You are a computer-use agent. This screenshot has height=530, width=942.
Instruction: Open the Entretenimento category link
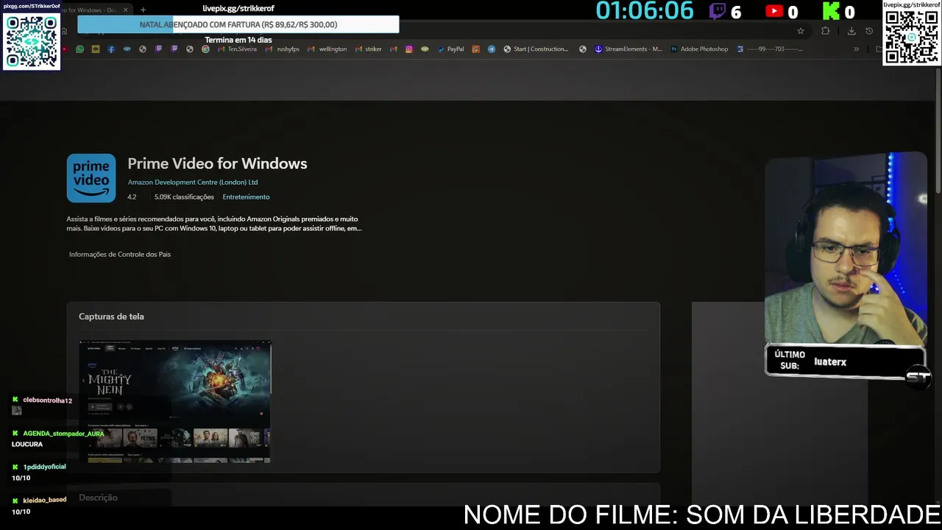[246, 197]
